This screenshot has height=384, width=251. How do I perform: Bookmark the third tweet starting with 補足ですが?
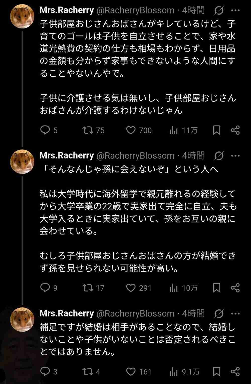pyautogui.click(x=217, y=372)
